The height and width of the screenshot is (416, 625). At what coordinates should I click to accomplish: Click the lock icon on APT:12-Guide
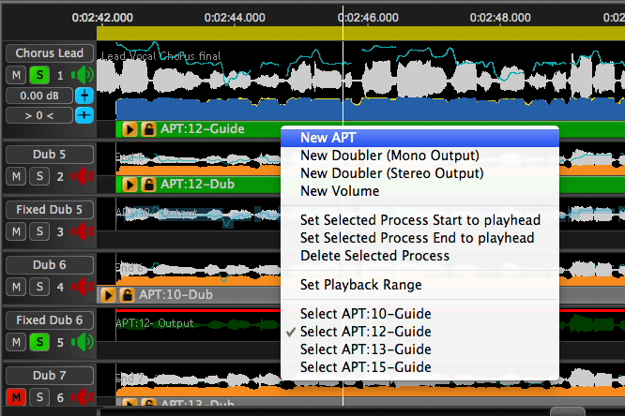tap(148, 130)
